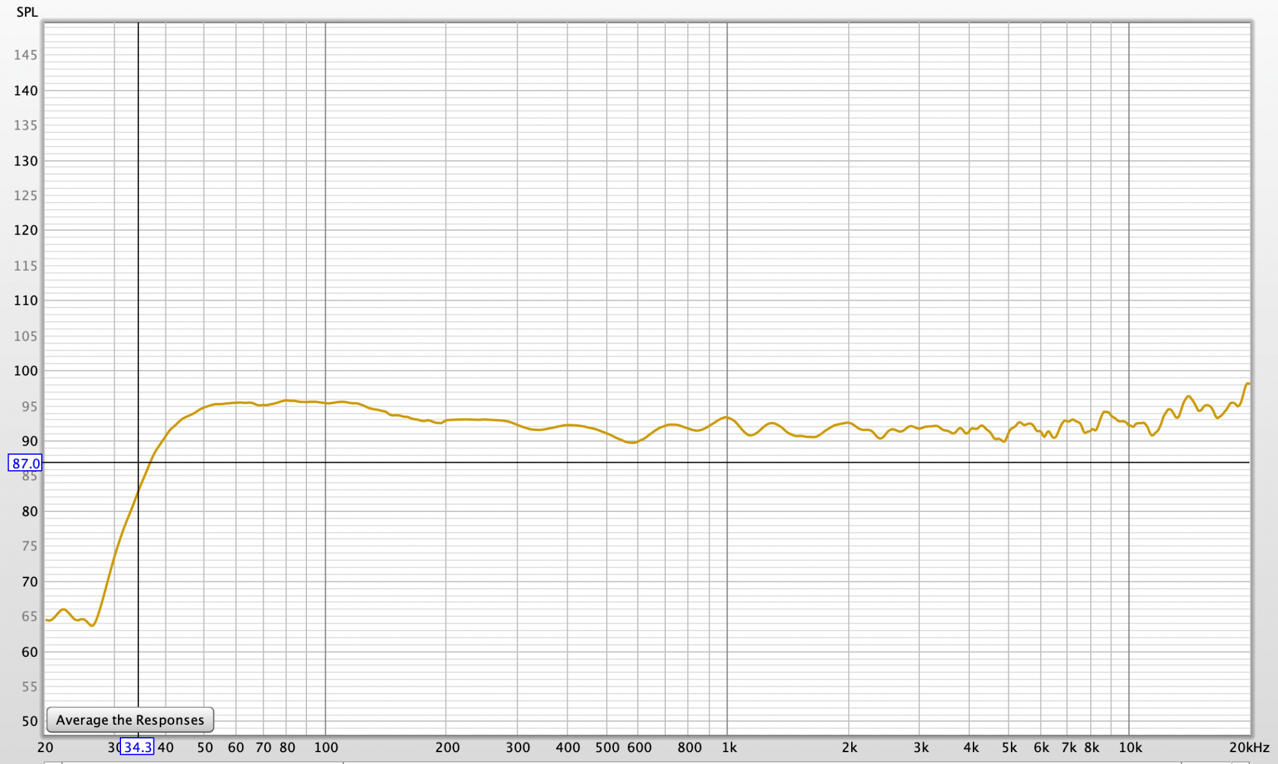The width and height of the screenshot is (1278, 764).
Task: Click the 40 label on frequency axis
Action: [x=165, y=747]
